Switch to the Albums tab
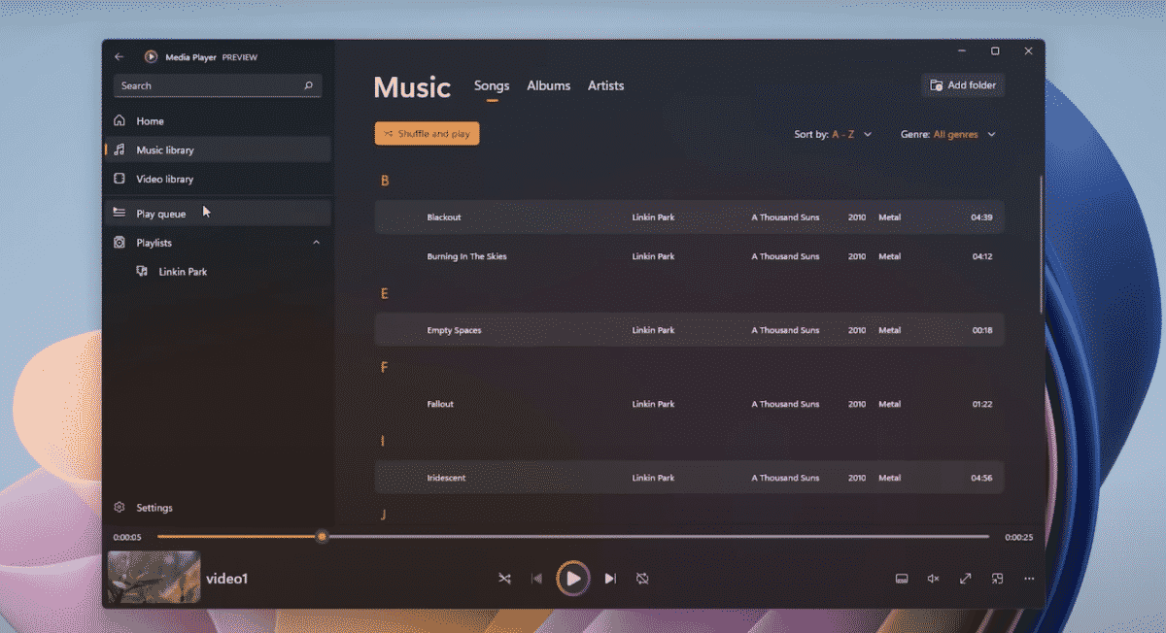 549,85
